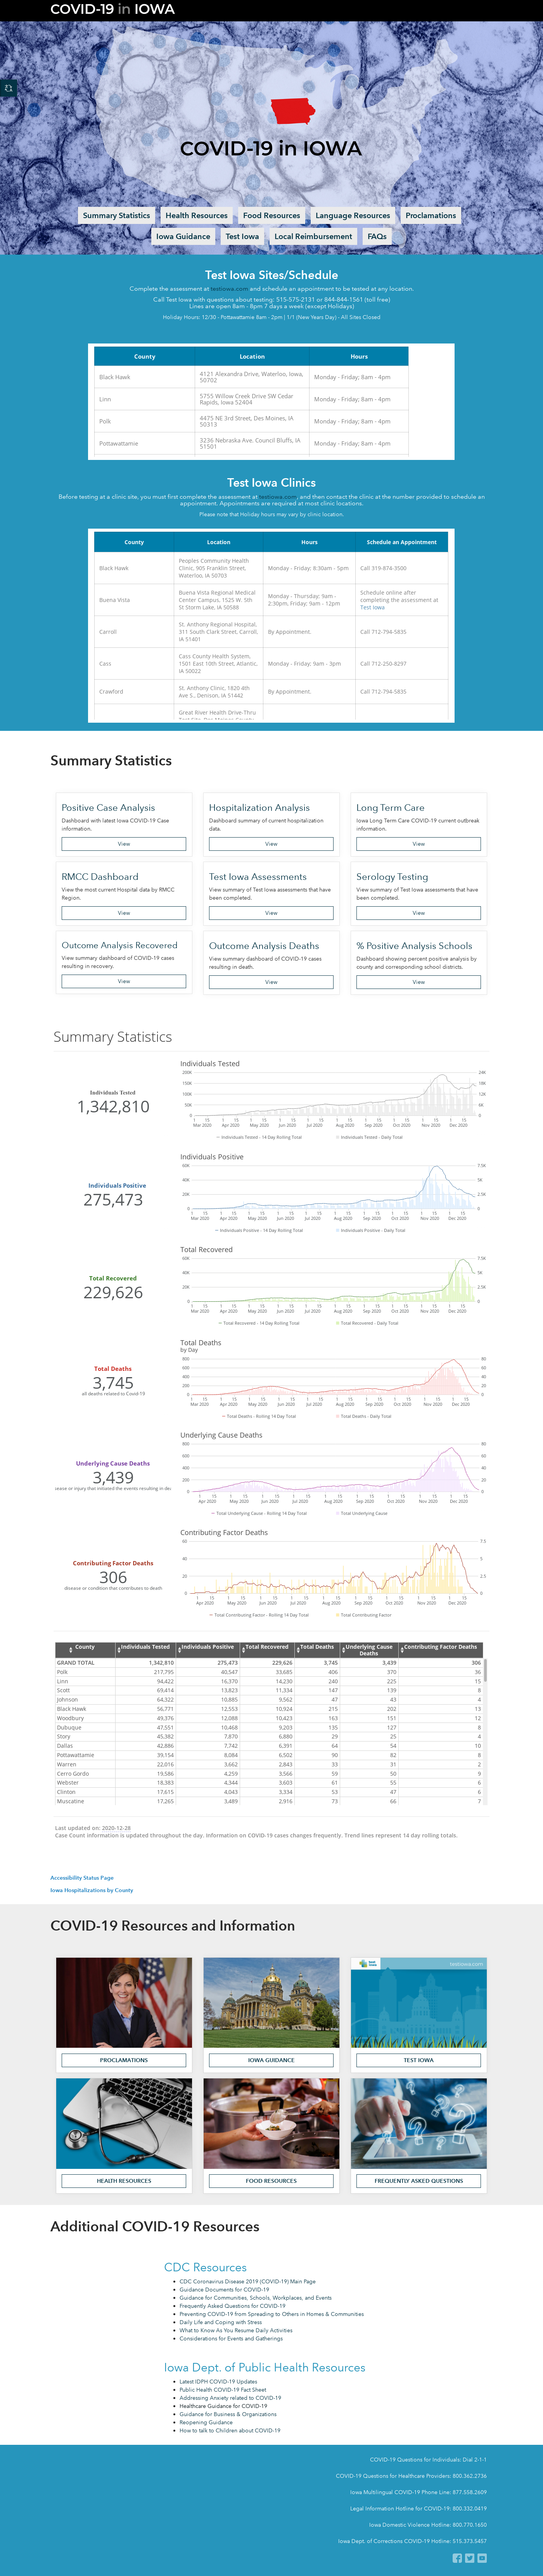Click the red Iowa state map logo
Image resolution: width=543 pixels, height=2576 pixels.
pyautogui.click(x=293, y=110)
